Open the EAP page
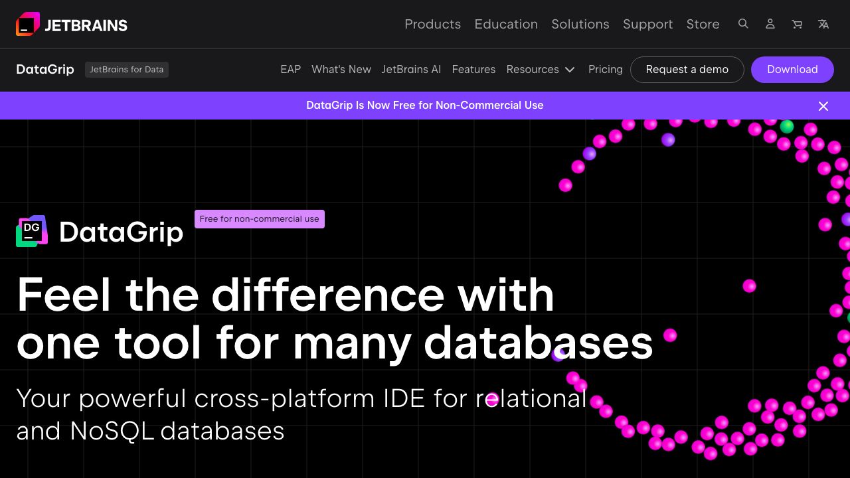The width and height of the screenshot is (850, 478). coord(290,69)
